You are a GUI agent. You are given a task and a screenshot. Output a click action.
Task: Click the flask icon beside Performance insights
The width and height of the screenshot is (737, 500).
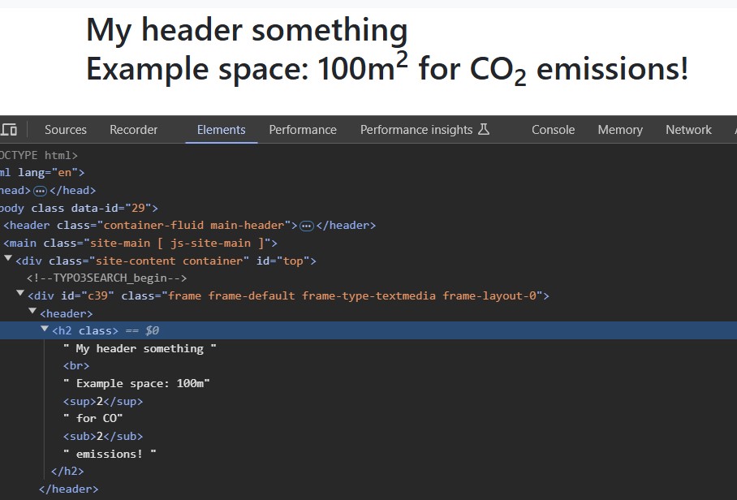tap(485, 129)
